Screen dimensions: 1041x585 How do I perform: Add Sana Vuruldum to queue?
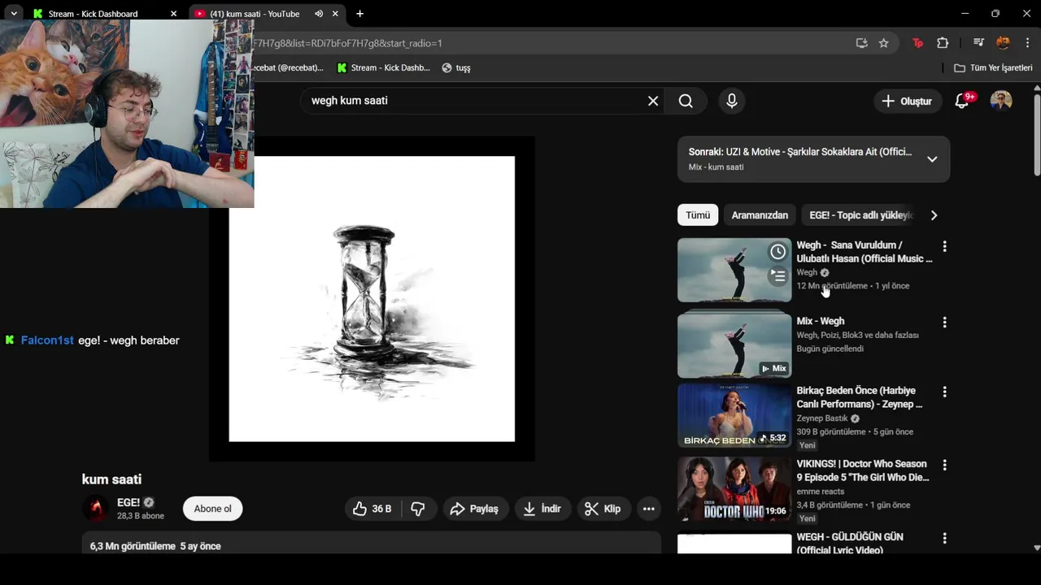[778, 276]
